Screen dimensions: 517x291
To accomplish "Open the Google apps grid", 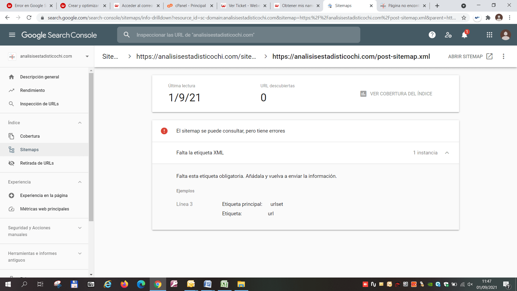I will tap(490, 35).
